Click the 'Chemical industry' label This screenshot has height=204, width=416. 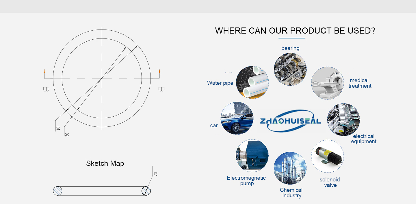point(291,193)
